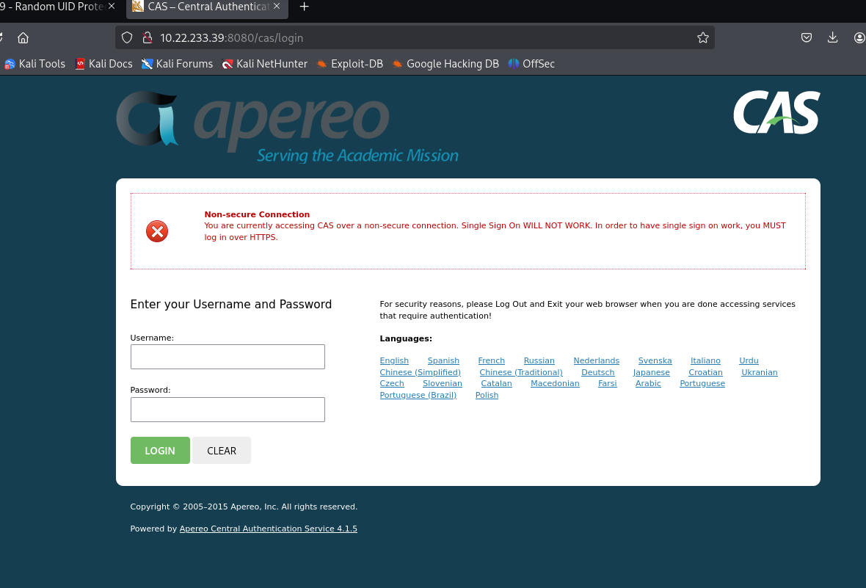This screenshot has width=866, height=588.
Task: Switch language to Spanish
Action: [x=443, y=360]
